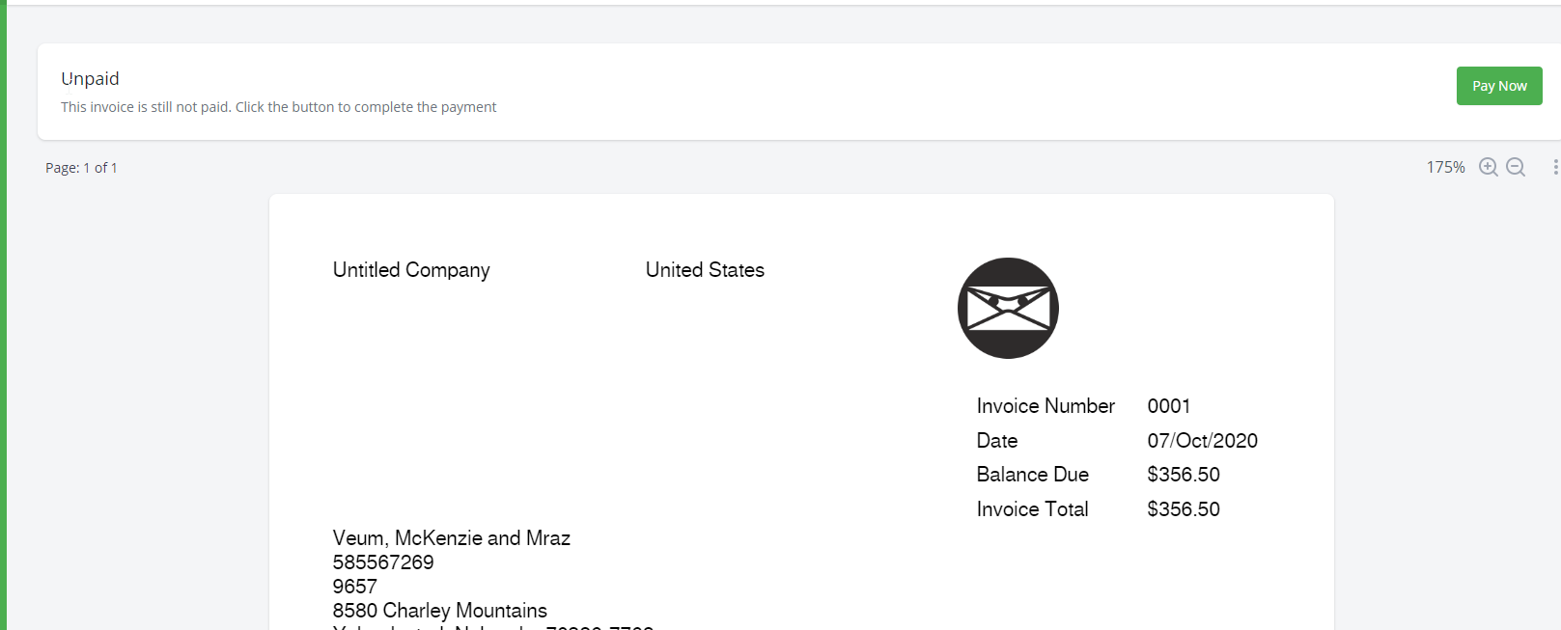Viewport: 1561px width, 630px height.
Task: Click the Unpaid status heading
Action: point(90,78)
